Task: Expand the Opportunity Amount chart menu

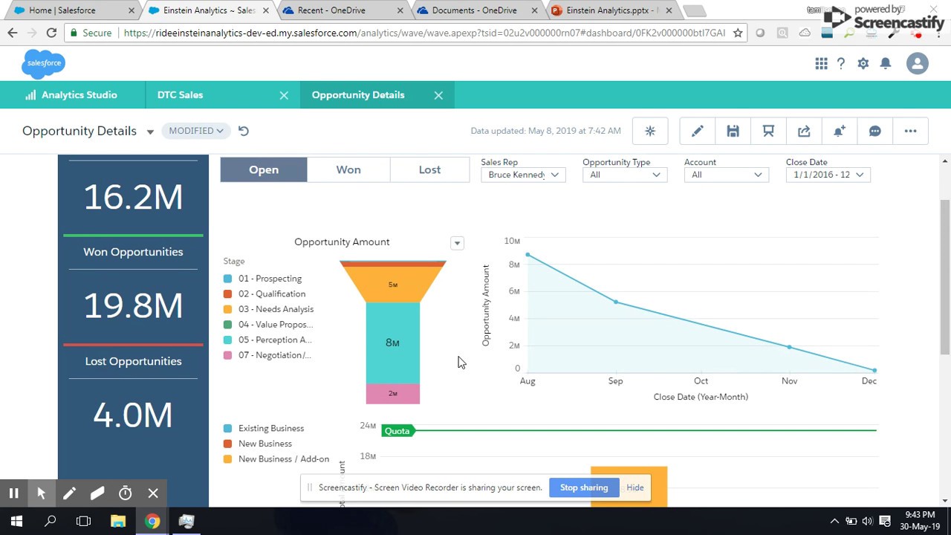Action: (x=457, y=243)
